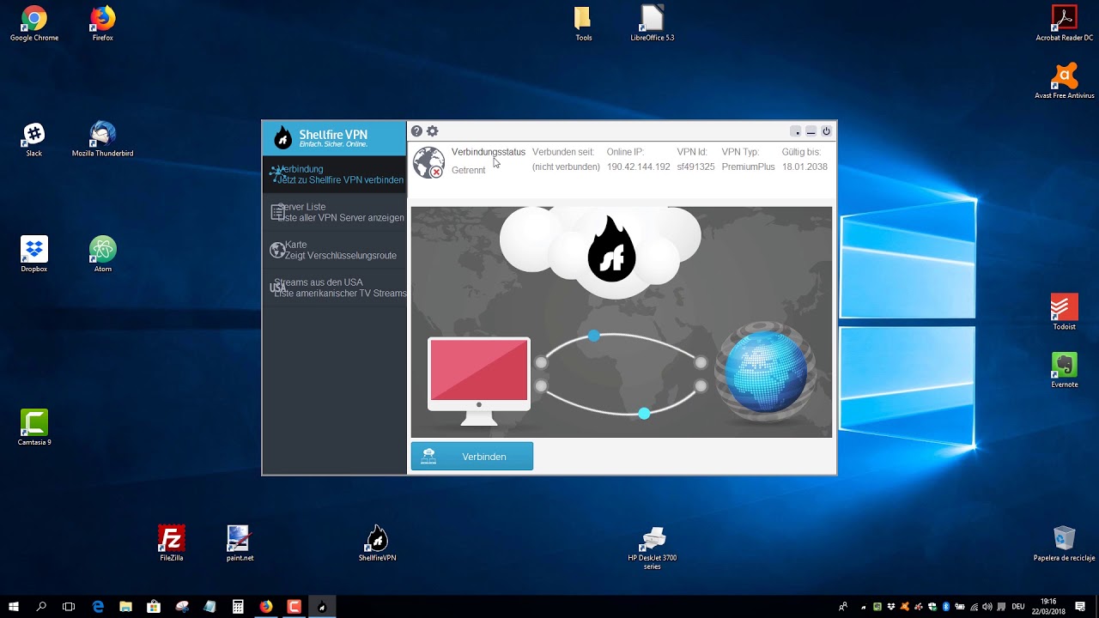Click the disconnected globe status icon
1099x618 pixels.
(428, 162)
